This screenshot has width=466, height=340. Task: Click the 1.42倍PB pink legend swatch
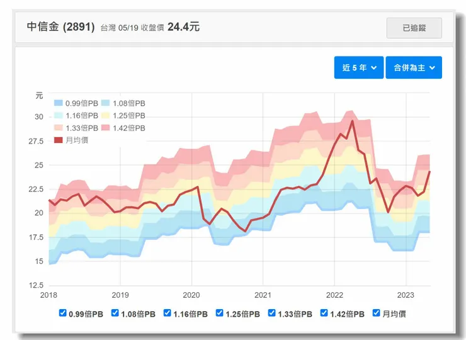(106, 128)
